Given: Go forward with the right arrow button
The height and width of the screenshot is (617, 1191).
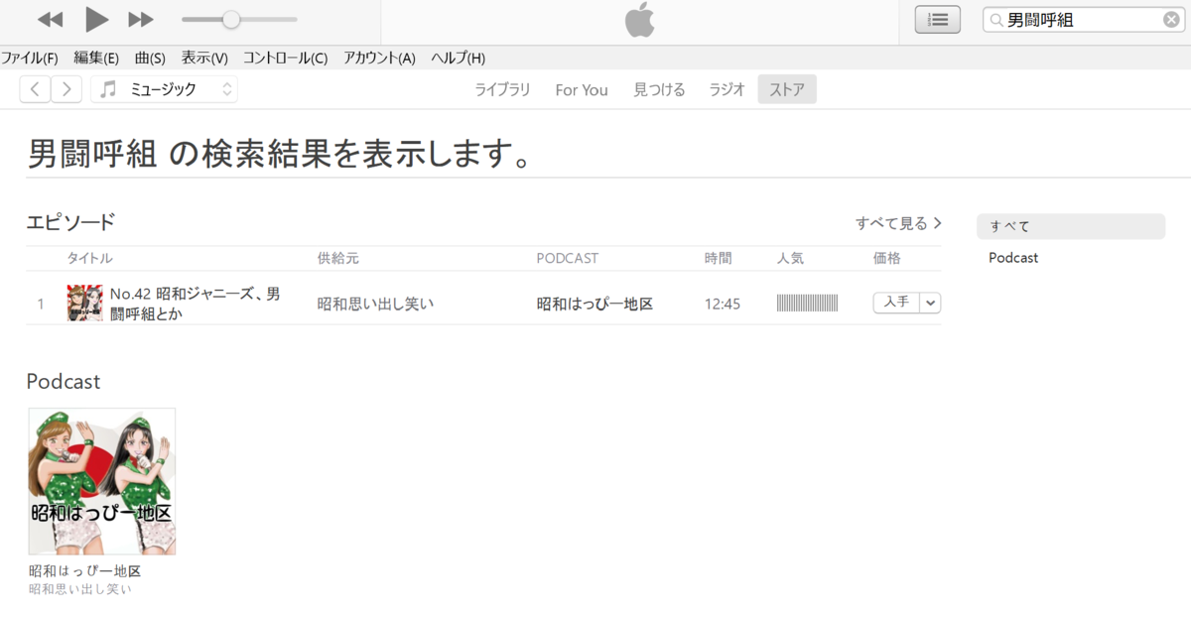Looking at the screenshot, I should pos(66,89).
